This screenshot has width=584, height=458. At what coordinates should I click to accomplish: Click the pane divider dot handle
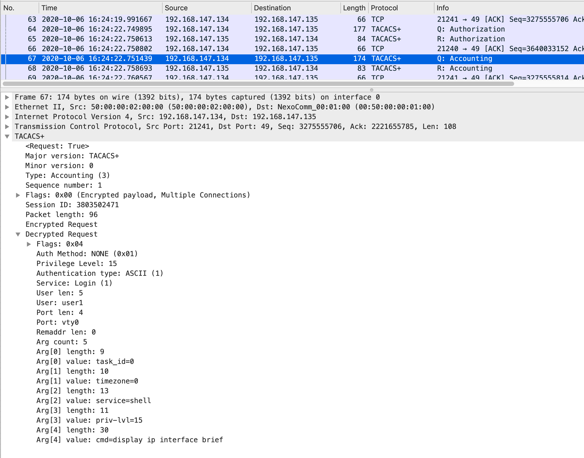coord(371,90)
